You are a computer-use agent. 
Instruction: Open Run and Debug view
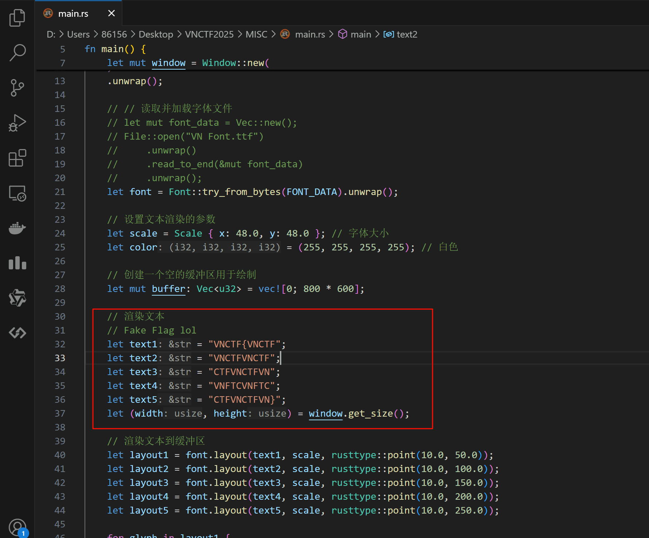click(17, 123)
